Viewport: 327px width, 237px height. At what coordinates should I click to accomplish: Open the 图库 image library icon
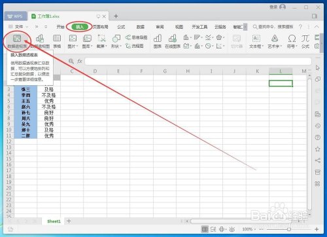click(x=87, y=39)
